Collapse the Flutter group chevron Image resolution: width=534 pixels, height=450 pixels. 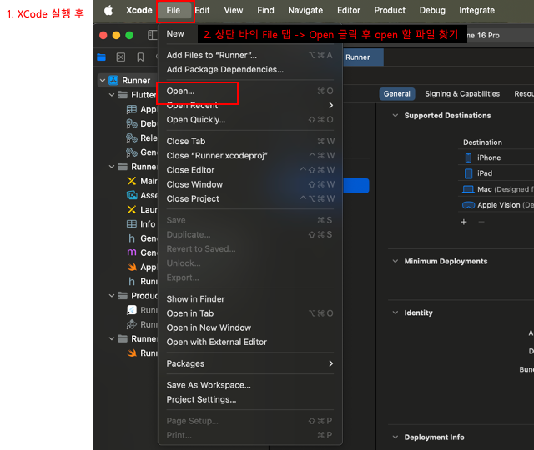coord(112,95)
